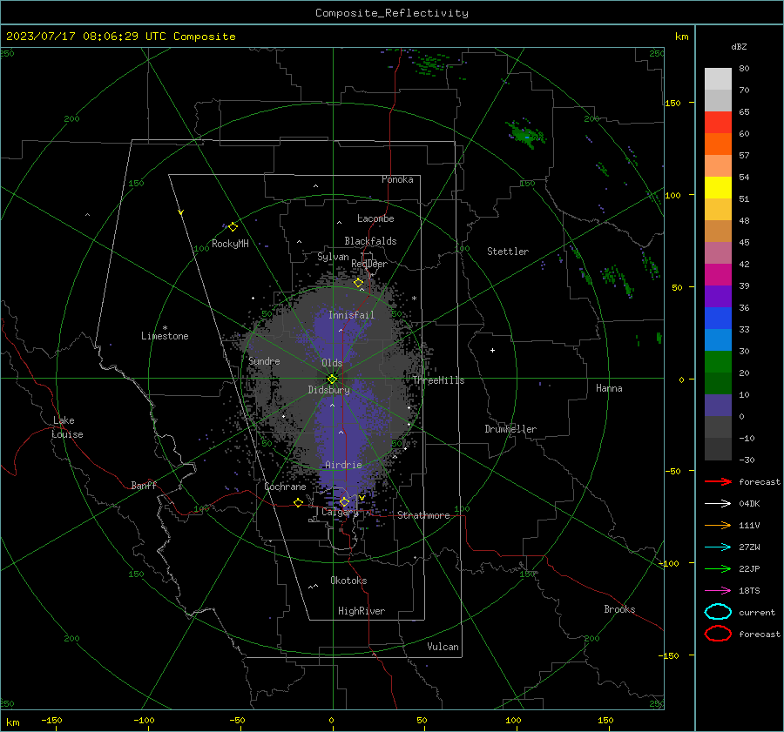Click the cyan 27ZW arrow legend icon
Viewport: 784px width, 732px height.
click(x=718, y=547)
